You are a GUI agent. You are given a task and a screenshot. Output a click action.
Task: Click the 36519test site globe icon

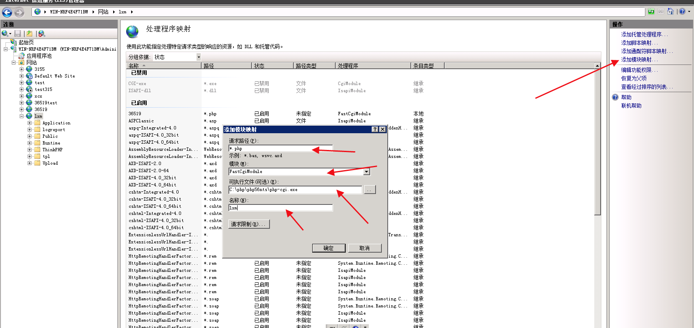click(x=29, y=103)
